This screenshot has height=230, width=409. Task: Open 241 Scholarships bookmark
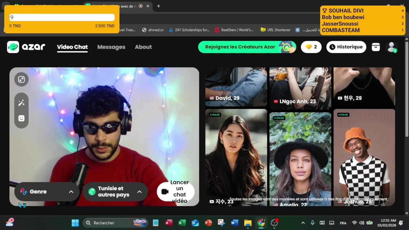(x=189, y=30)
